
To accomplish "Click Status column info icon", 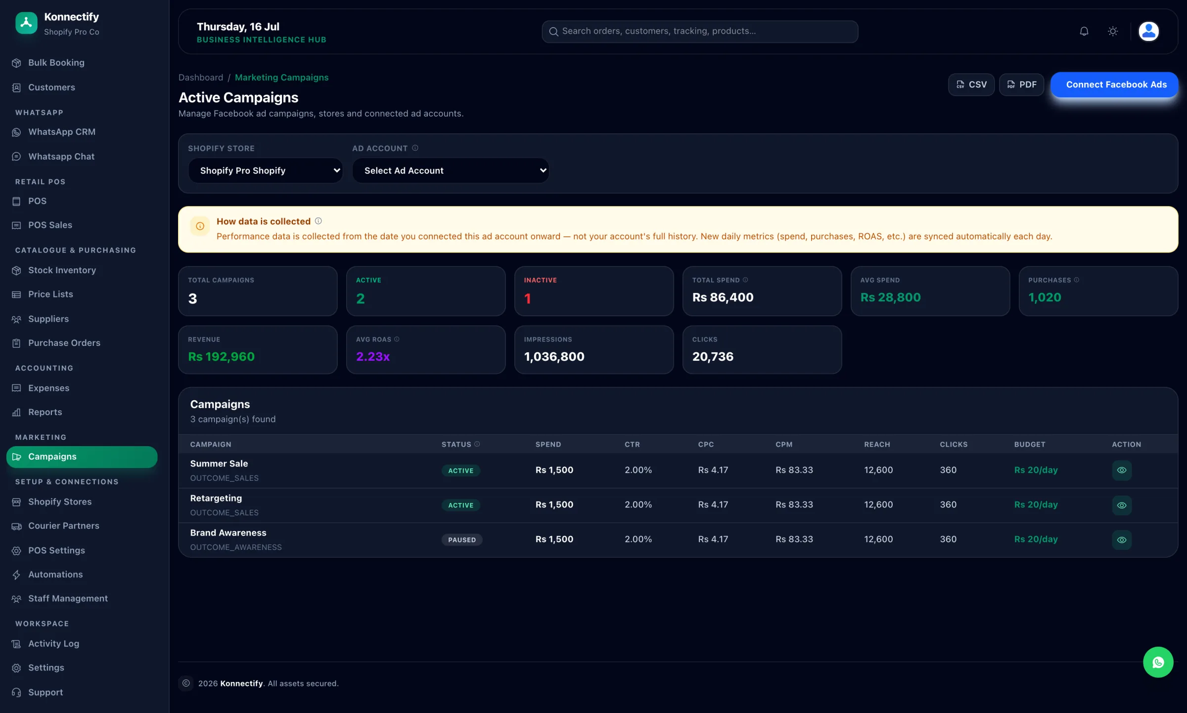I will (x=477, y=444).
